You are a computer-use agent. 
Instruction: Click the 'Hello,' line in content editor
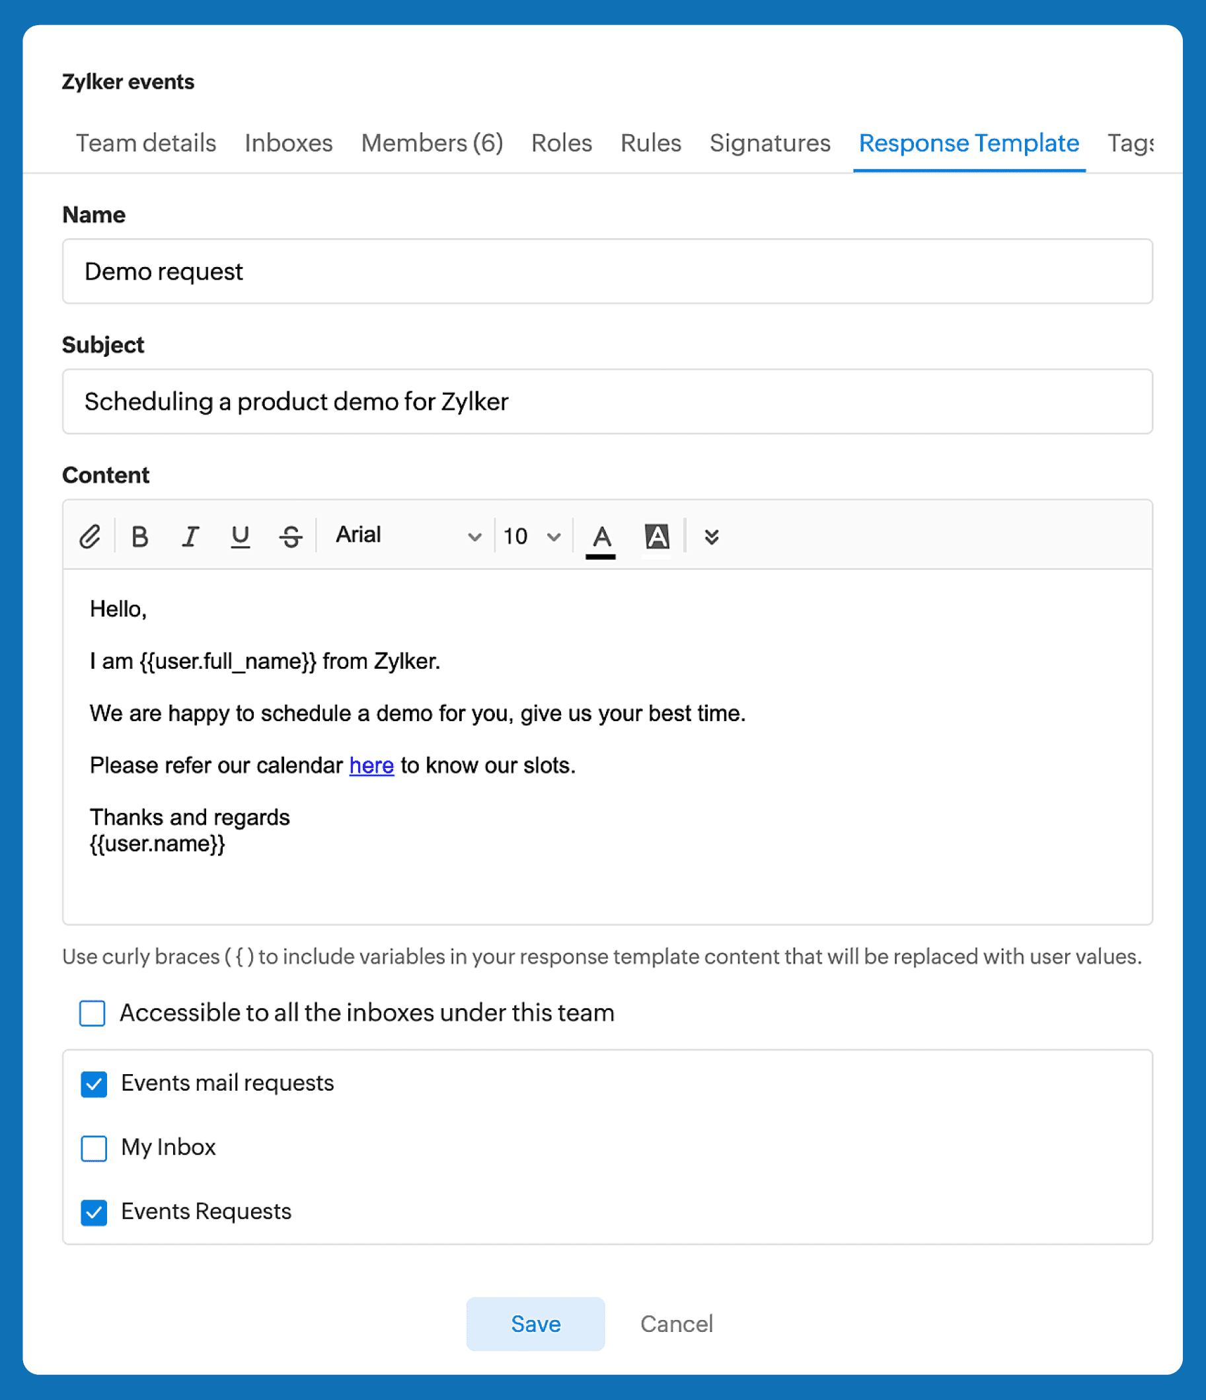click(x=118, y=609)
